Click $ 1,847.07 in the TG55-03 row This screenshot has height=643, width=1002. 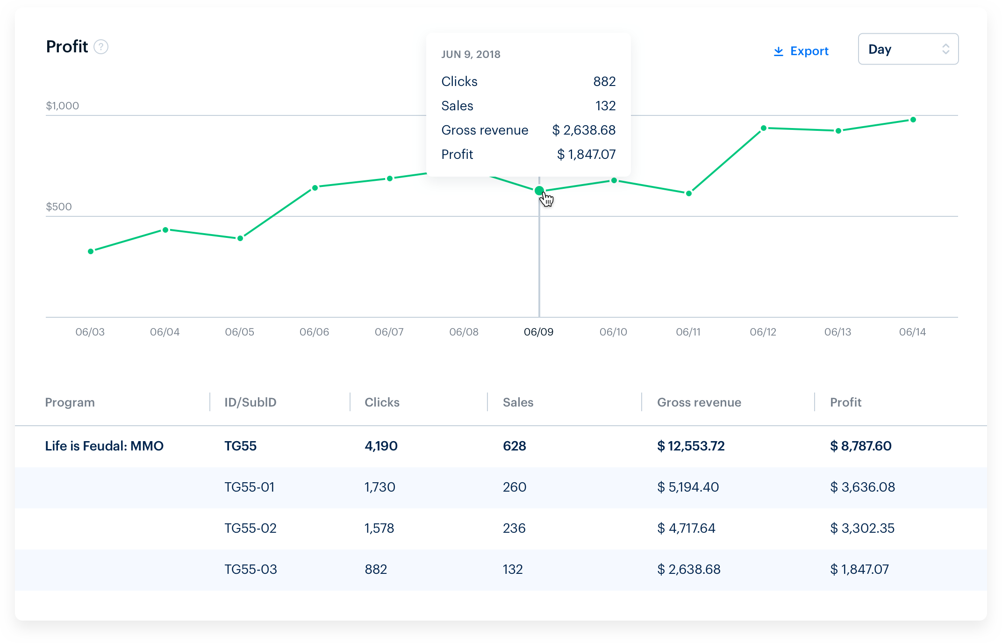859,569
